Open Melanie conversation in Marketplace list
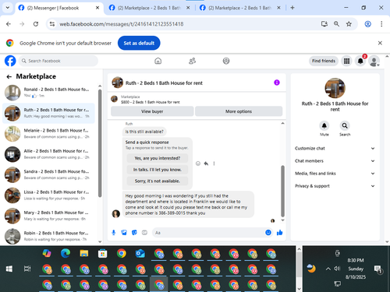 (48, 134)
